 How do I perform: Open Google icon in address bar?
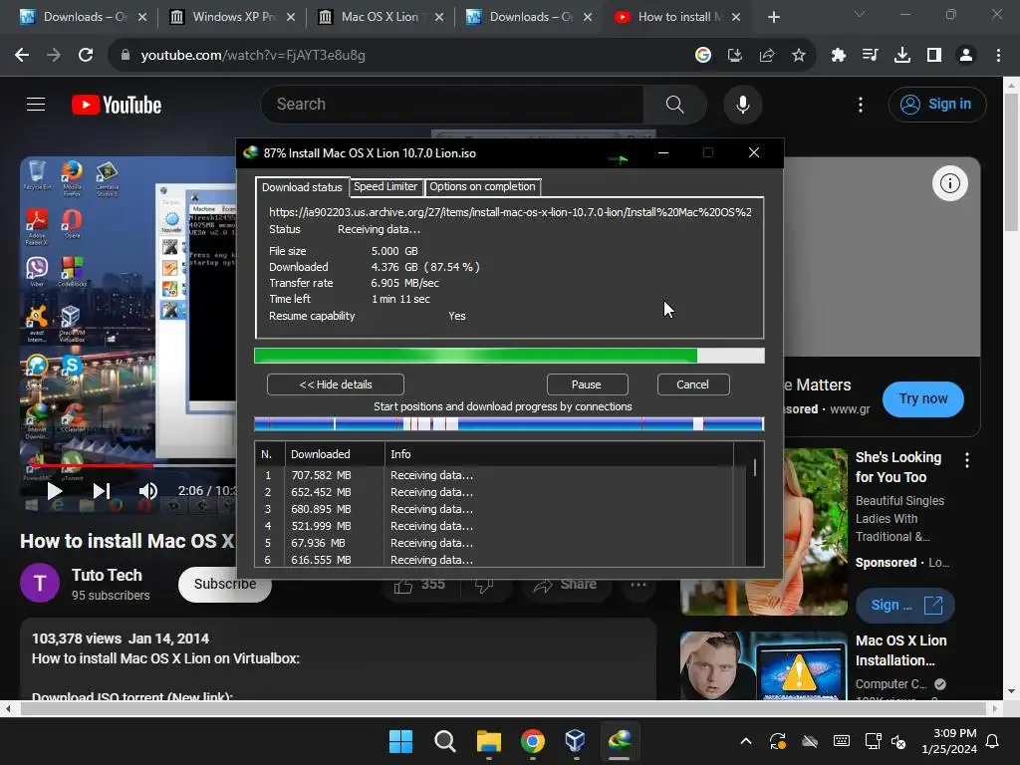(x=702, y=56)
